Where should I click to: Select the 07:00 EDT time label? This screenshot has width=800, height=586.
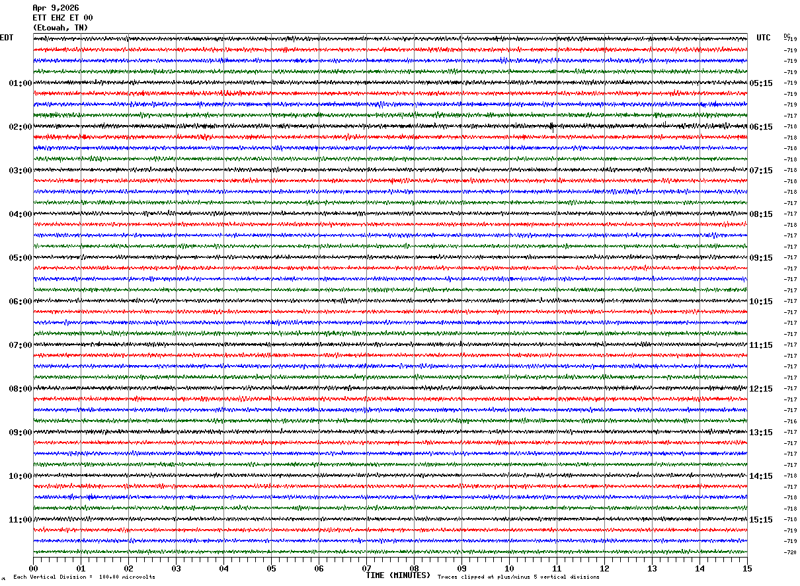[x=20, y=345]
